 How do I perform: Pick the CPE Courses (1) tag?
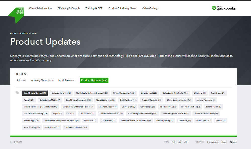(x=87, y=114)
